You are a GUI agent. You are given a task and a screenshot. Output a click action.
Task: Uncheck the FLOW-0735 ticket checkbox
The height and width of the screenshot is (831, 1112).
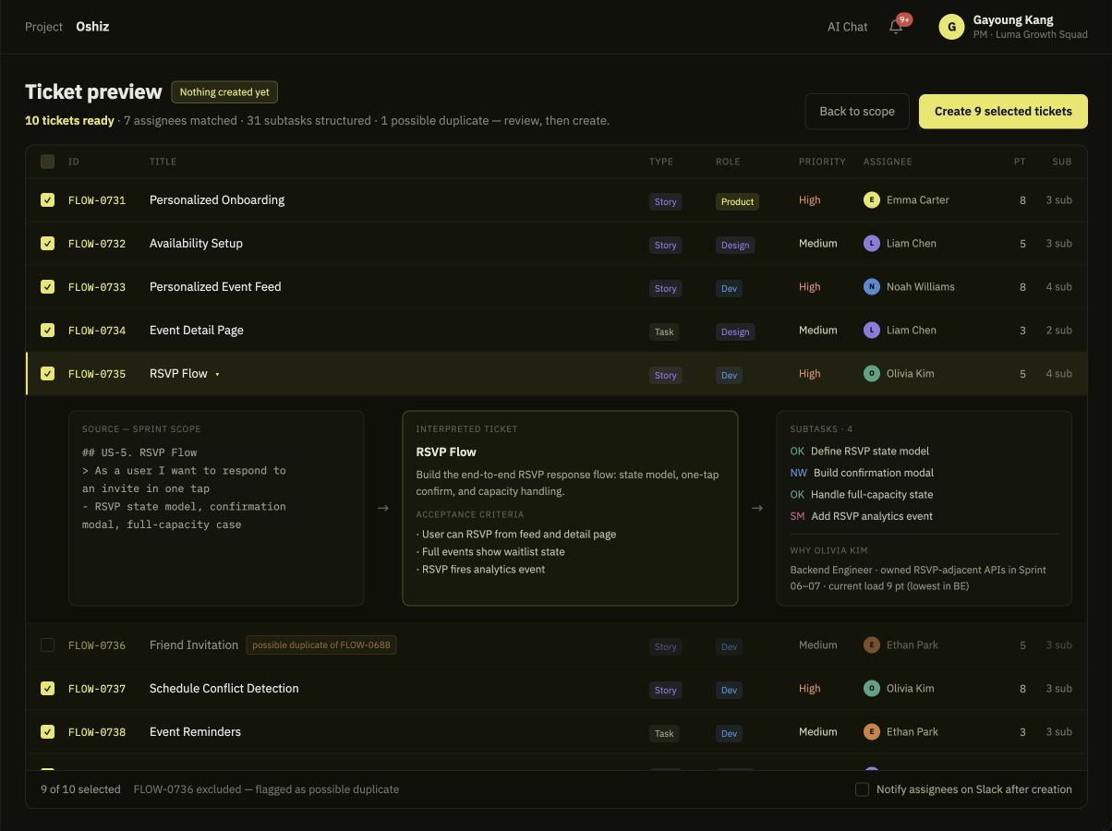[47, 374]
